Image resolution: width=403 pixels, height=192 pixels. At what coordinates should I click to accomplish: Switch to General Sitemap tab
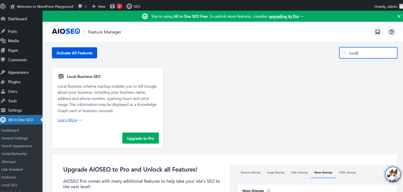[x=250, y=172]
